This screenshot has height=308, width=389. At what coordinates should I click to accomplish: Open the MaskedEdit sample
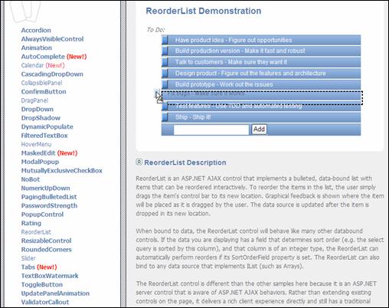click(x=38, y=153)
